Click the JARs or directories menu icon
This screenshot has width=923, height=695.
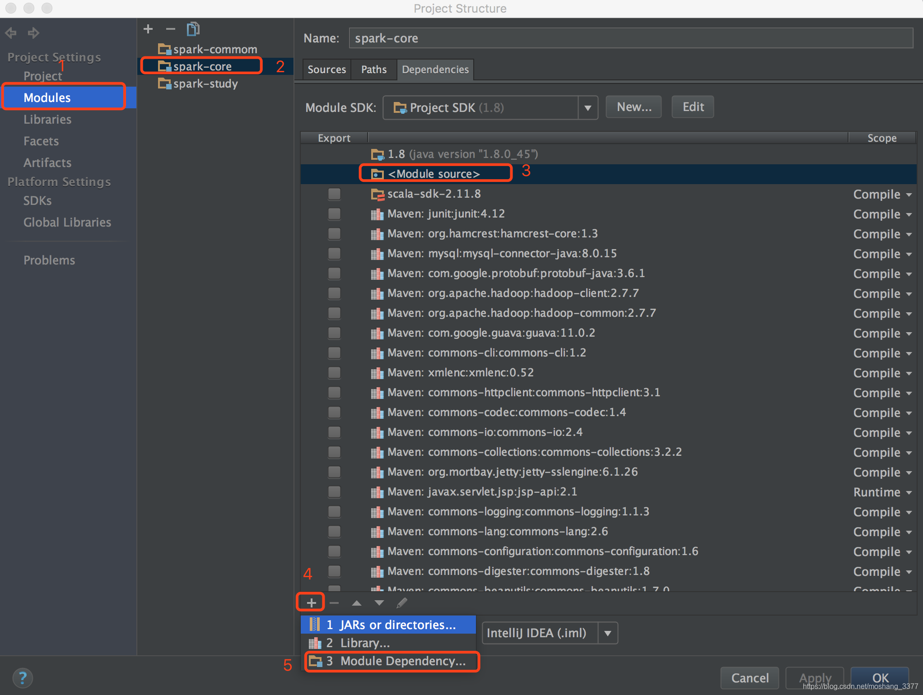315,625
